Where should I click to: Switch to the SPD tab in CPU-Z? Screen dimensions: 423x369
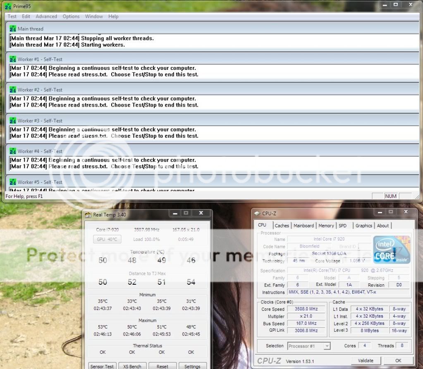343,225
